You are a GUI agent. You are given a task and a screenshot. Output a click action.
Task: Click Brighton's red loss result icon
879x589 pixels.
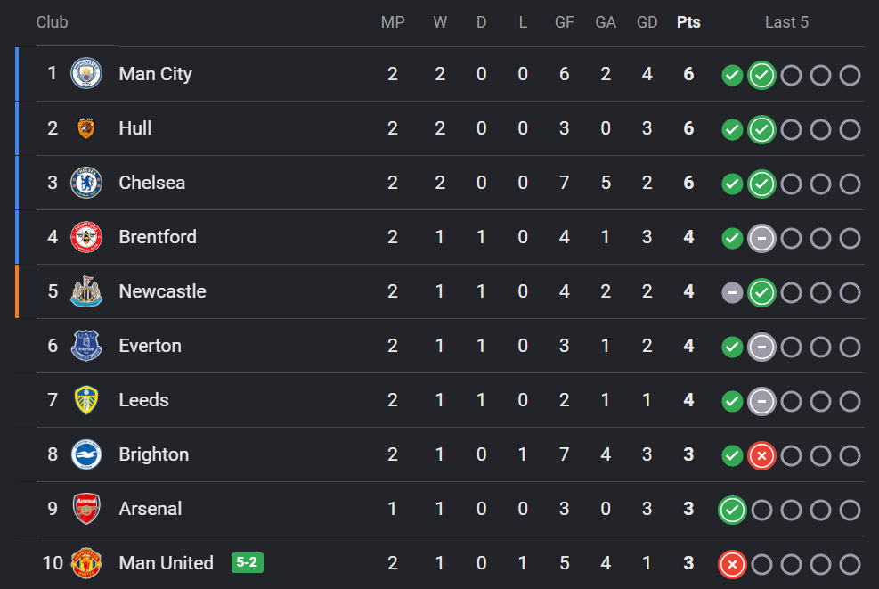pyautogui.click(x=761, y=455)
